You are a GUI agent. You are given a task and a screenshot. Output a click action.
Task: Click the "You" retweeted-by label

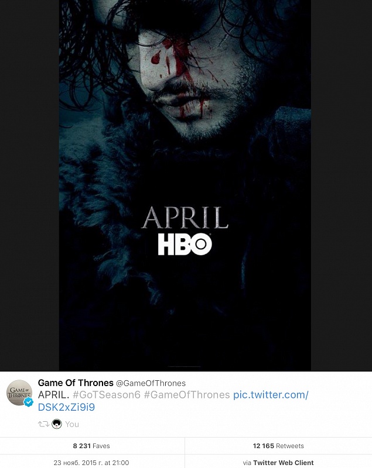pyautogui.click(x=72, y=424)
